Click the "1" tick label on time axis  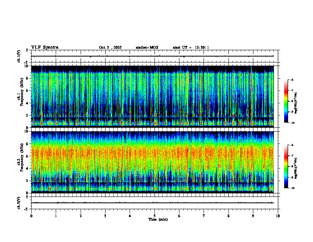[x=56, y=216]
